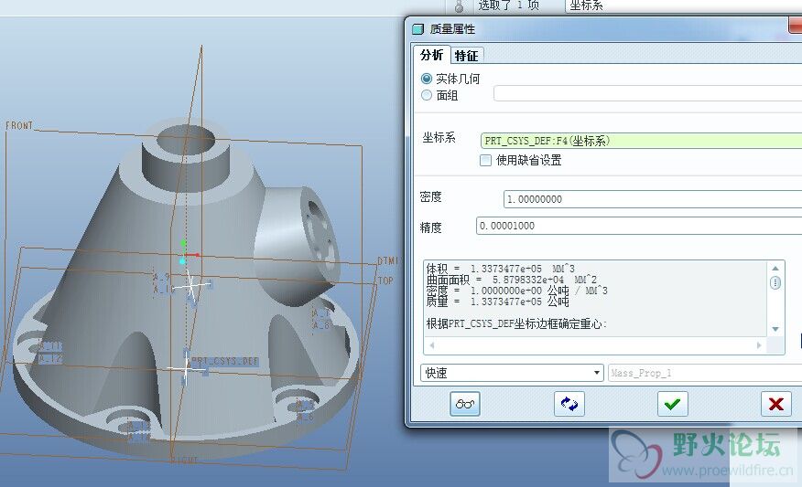Select the FRONT datum plane label
The width and height of the screenshot is (802, 487).
[19, 125]
